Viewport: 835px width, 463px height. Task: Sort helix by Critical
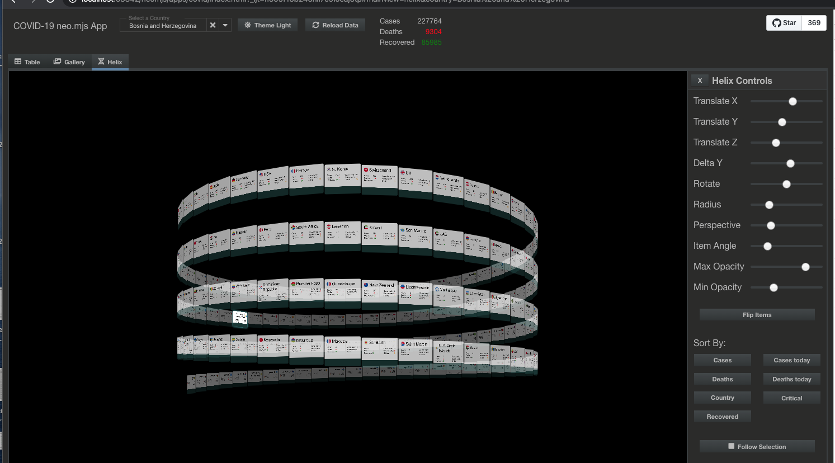point(791,398)
